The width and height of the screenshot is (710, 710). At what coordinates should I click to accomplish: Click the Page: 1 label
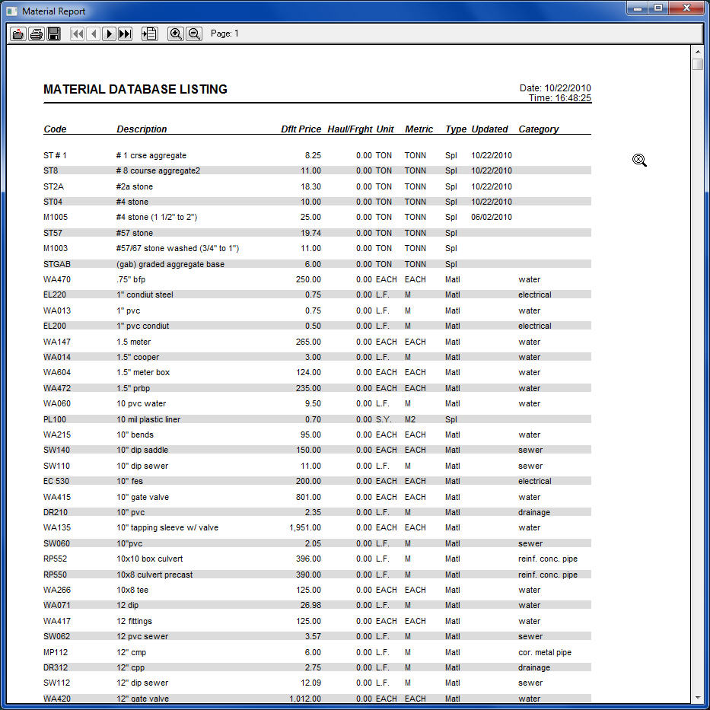224,33
